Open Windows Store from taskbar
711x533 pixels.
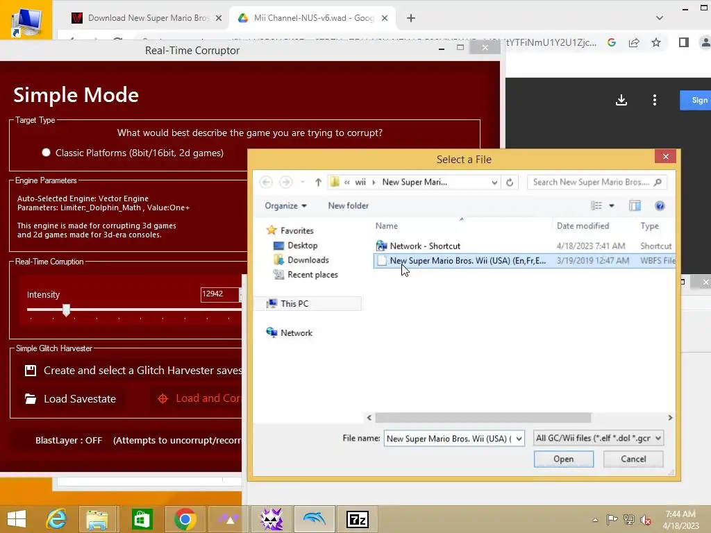(x=142, y=519)
